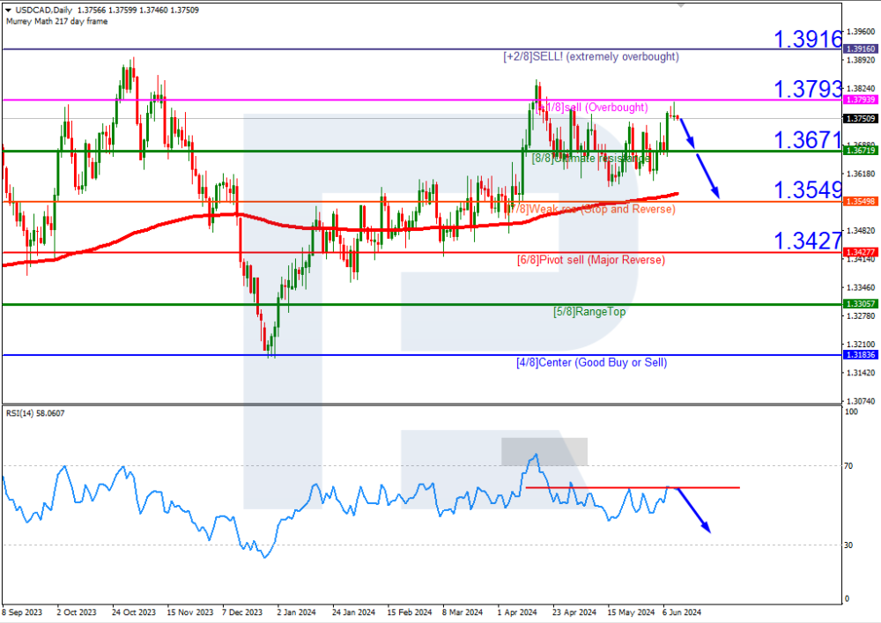Select the gray rectangle in RSI panel

[544, 451]
